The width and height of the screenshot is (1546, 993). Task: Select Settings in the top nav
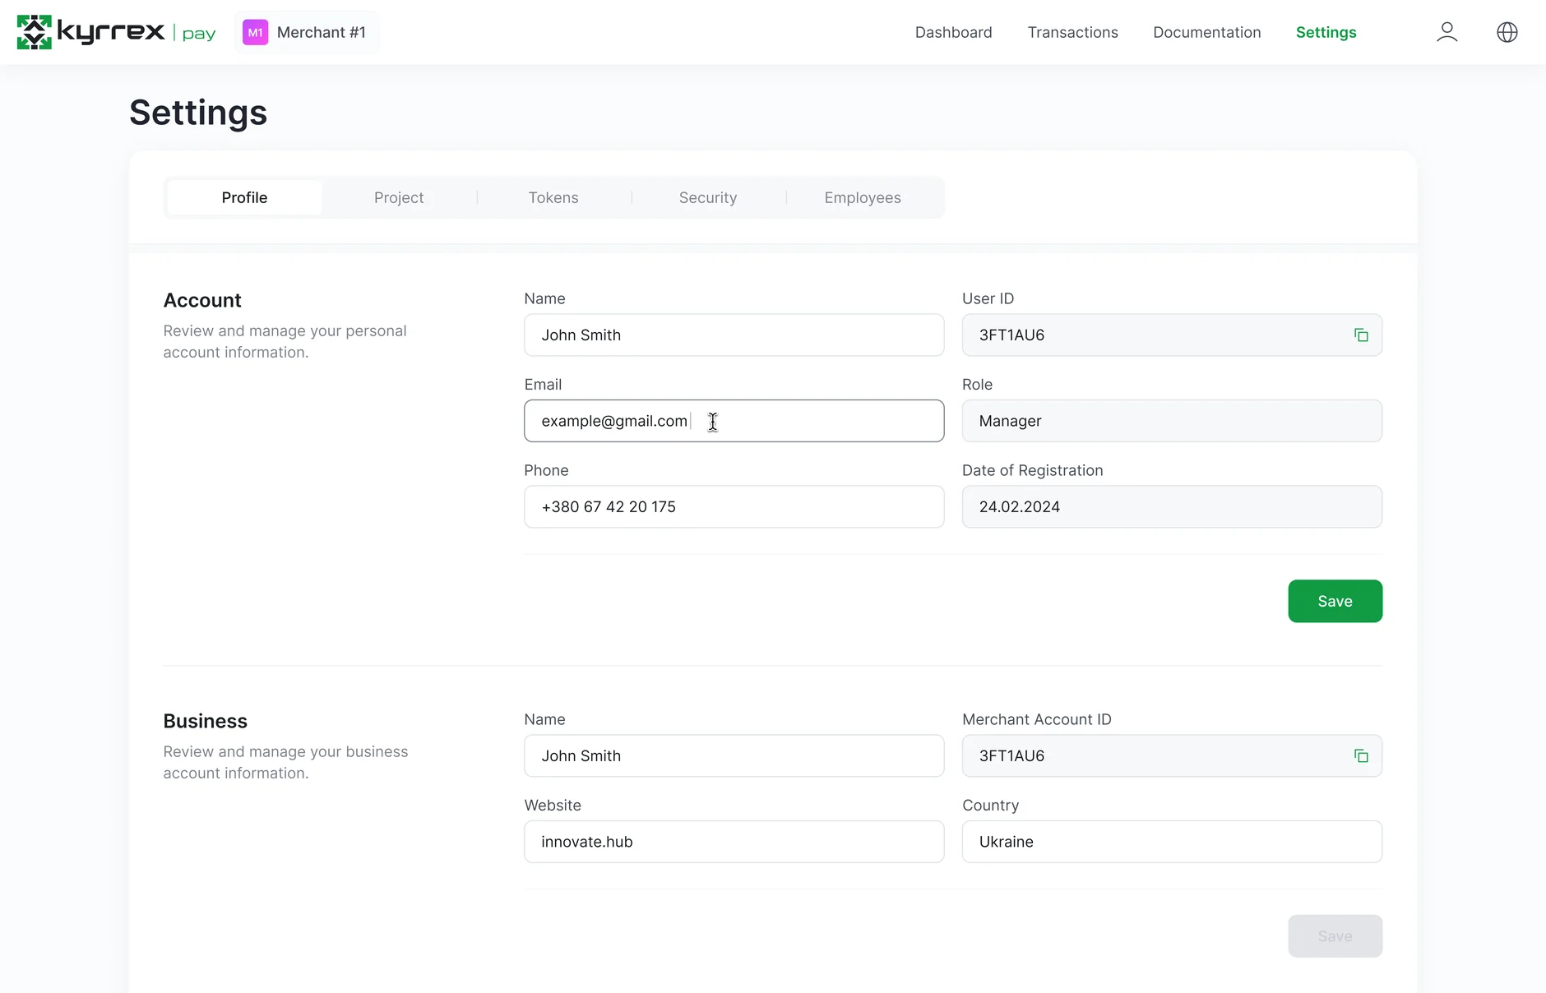(x=1326, y=32)
